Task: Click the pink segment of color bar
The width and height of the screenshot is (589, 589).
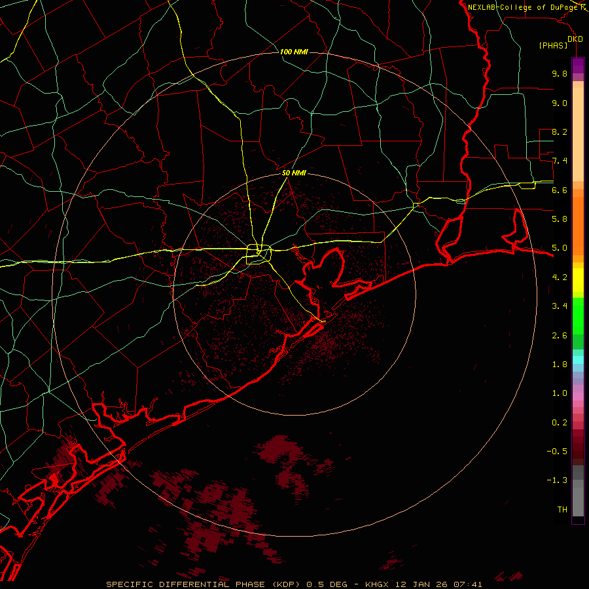Action: [578, 397]
